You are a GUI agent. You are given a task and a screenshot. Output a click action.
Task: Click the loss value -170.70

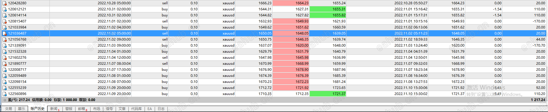pos(539,45)
